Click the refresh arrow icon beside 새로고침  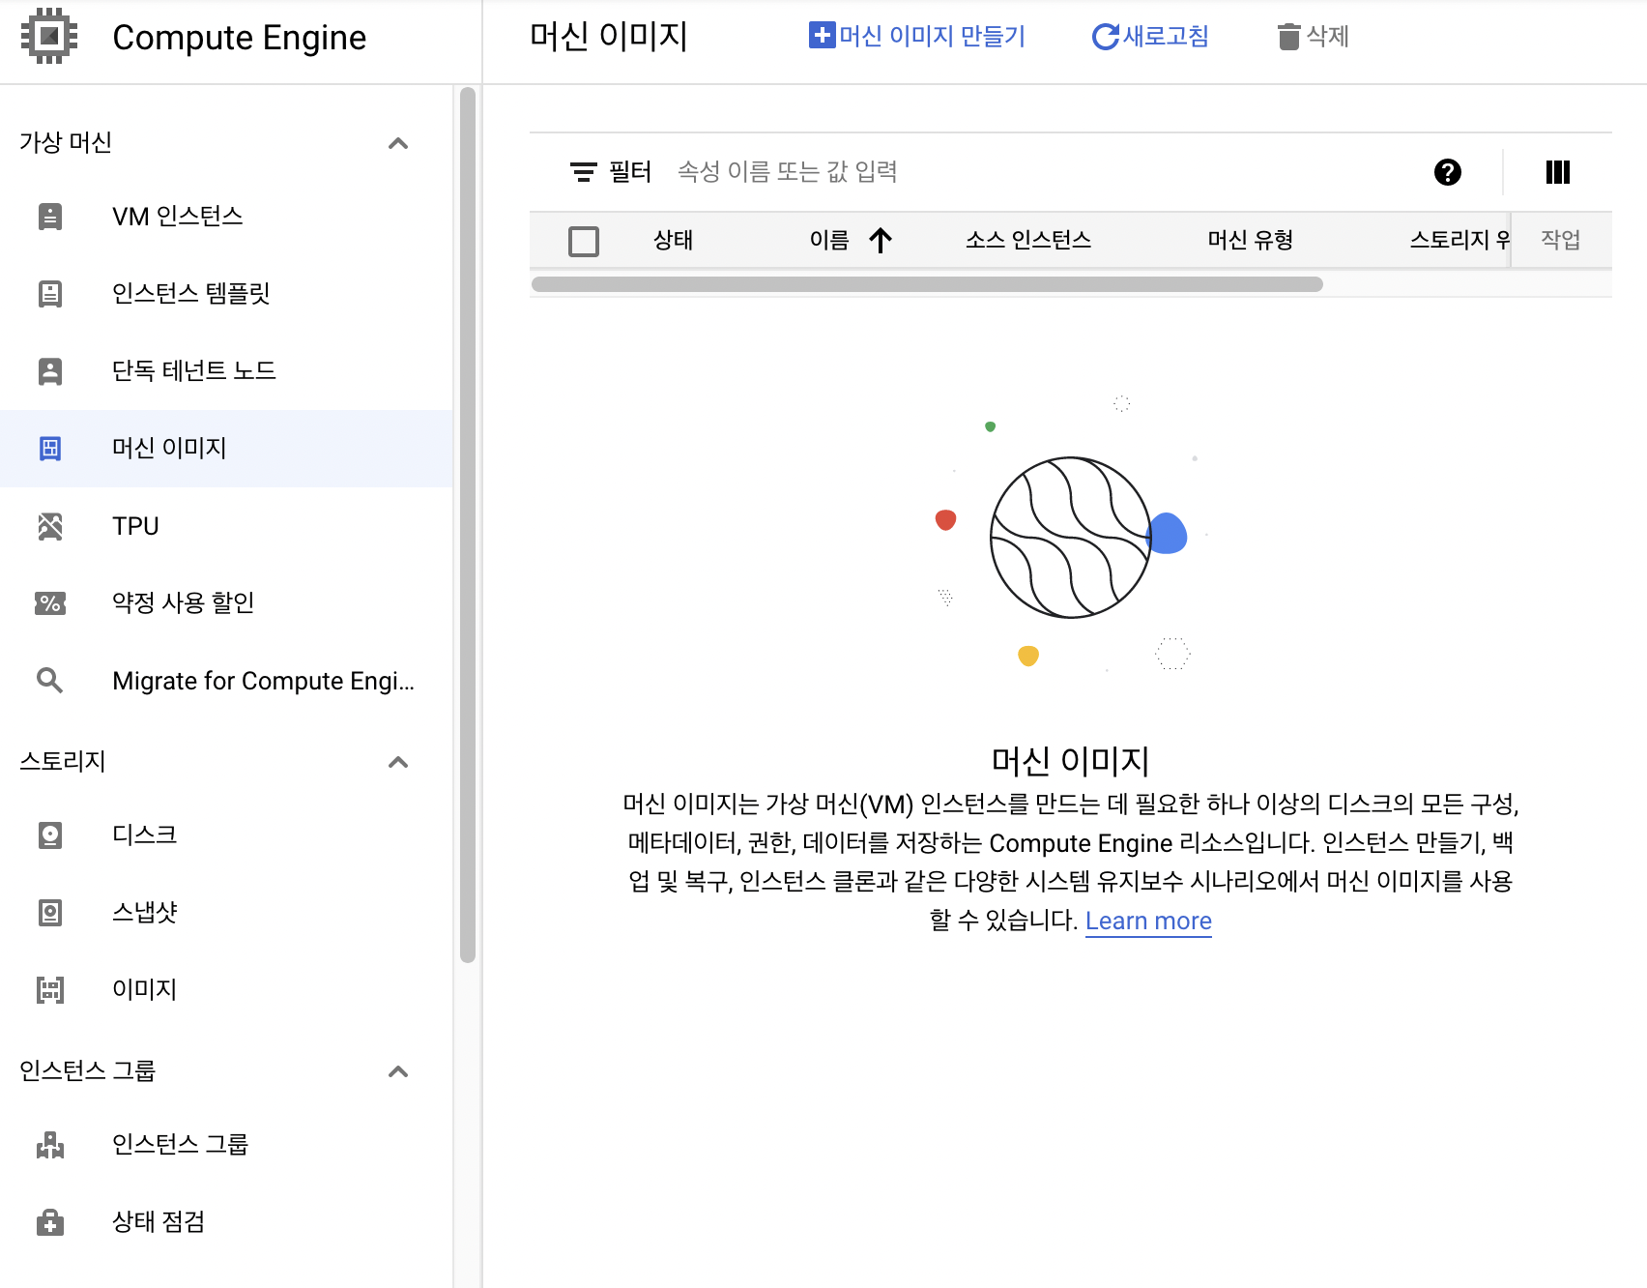(x=1105, y=37)
